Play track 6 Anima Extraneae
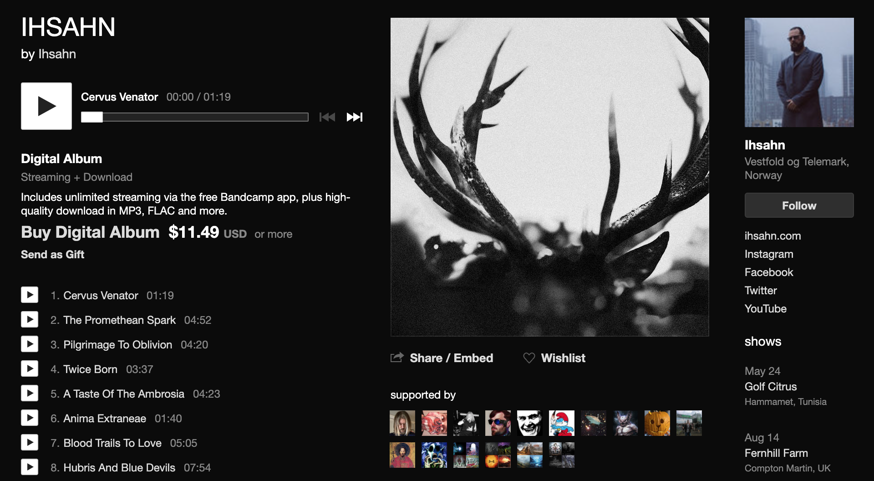 tap(30, 418)
